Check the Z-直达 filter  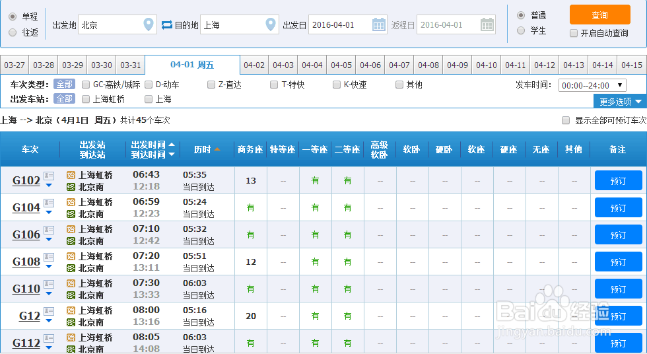211,85
